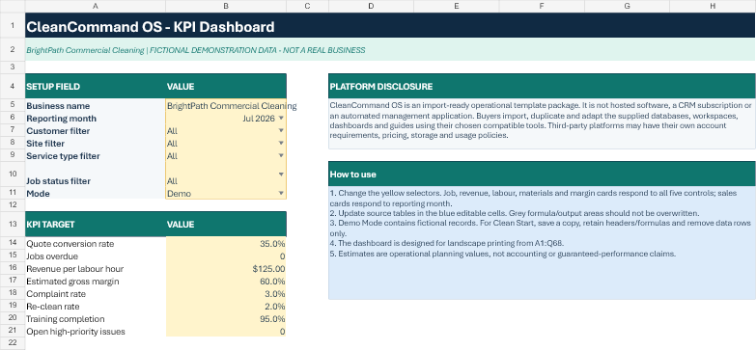Click the 'Service type filter' label cell
The width and height of the screenshot is (756, 350).
click(x=96, y=155)
